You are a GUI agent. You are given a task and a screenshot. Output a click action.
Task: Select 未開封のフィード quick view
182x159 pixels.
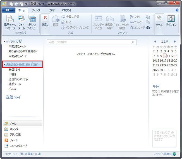pos(18,56)
